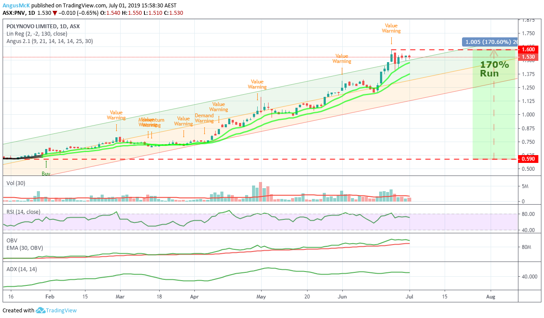Click the OBV indicator label
This screenshot has height=318, width=544.
(x=12, y=240)
